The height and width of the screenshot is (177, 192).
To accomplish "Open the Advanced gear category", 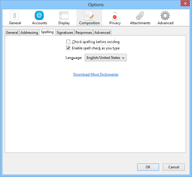I will tap(165, 18).
